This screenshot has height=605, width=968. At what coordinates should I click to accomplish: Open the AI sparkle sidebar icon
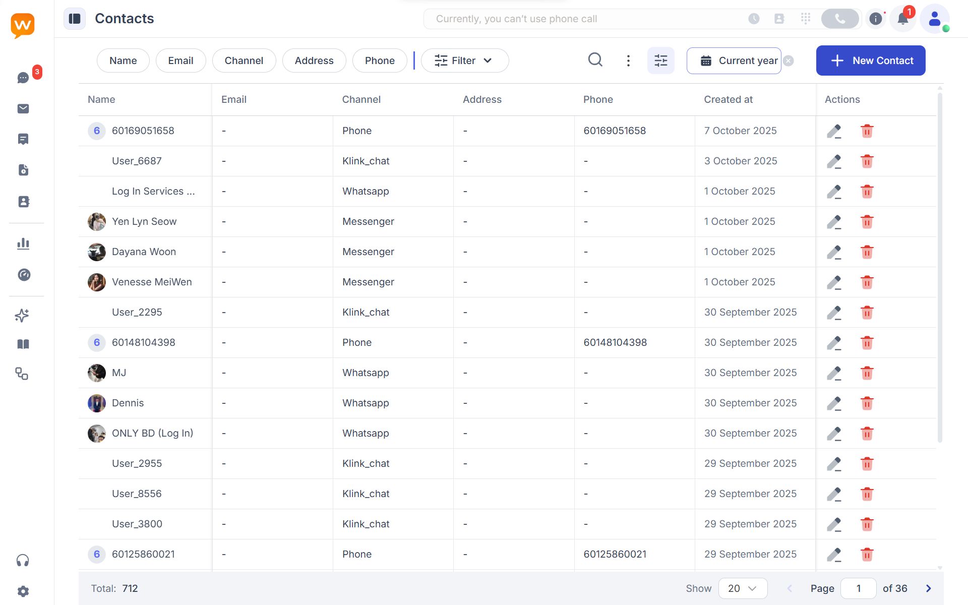[22, 316]
